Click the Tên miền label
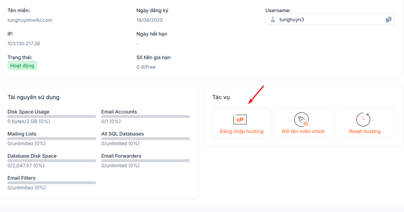The height and width of the screenshot is (212, 404). (19, 11)
